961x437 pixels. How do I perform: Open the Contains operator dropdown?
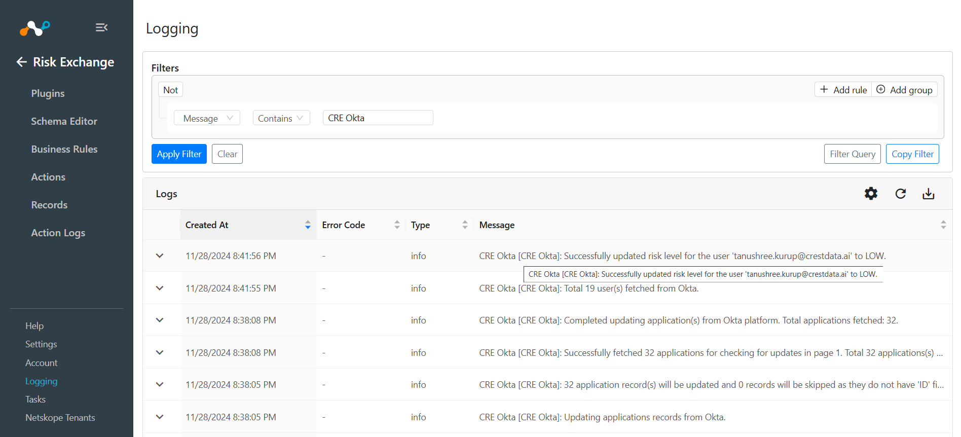[281, 118]
